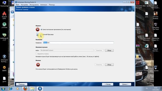Open Saints Row The Third desktop shortcut
This screenshot has height=91, width=162.
click(x=155, y=26)
